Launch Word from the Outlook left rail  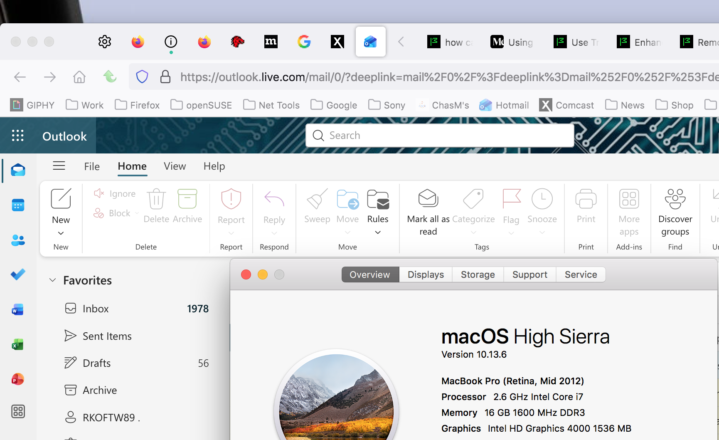[18, 309]
